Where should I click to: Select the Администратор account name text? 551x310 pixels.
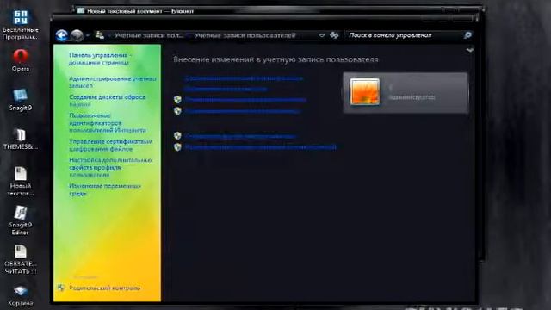pyautogui.click(x=412, y=97)
